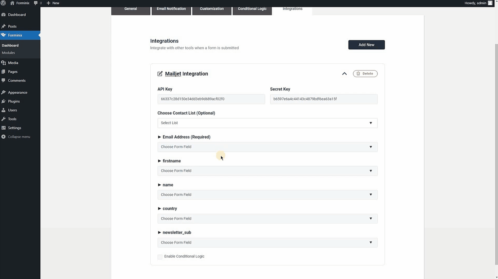
Task: Click the Comments icon in sidebar
Action: 4,80
